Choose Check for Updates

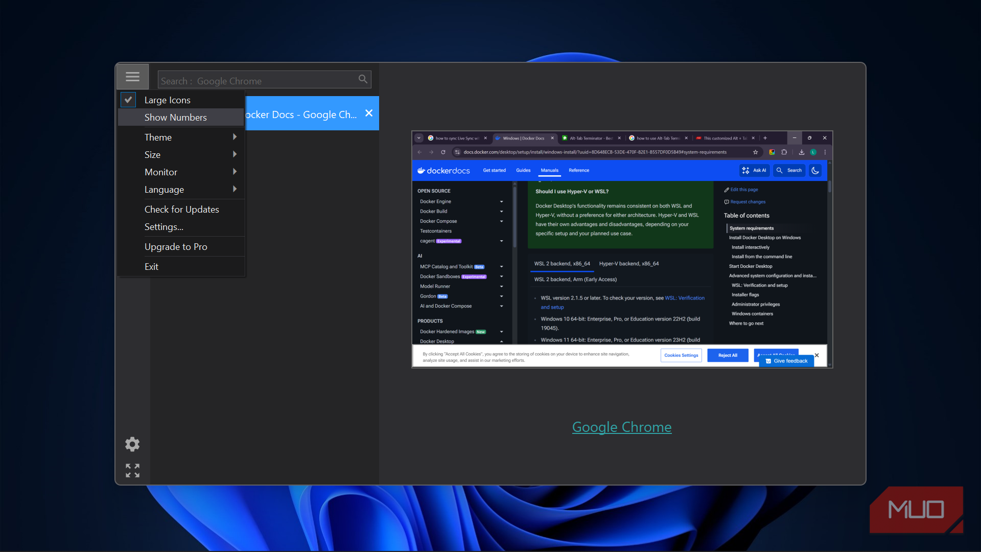point(181,210)
